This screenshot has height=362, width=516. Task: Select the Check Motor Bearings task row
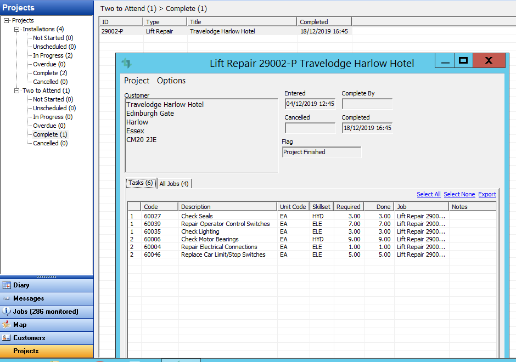(210, 239)
